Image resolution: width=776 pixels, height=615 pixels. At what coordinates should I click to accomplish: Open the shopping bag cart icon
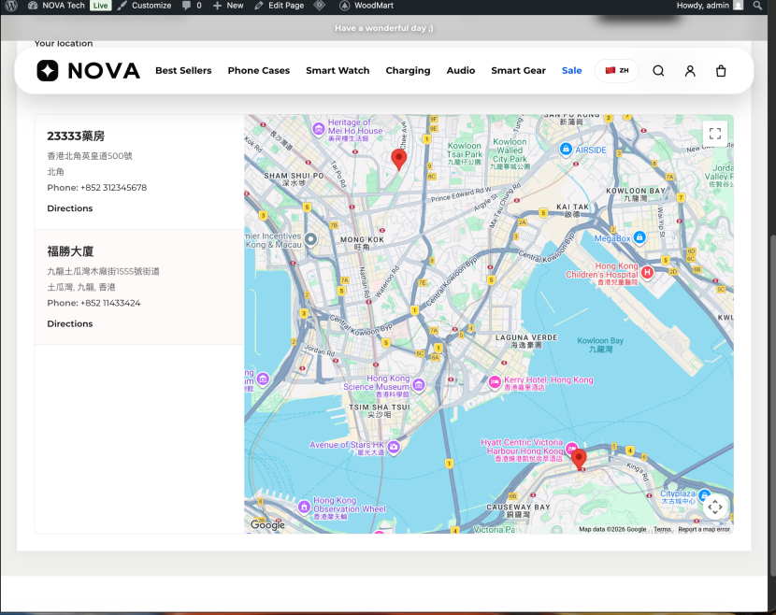click(x=721, y=71)
